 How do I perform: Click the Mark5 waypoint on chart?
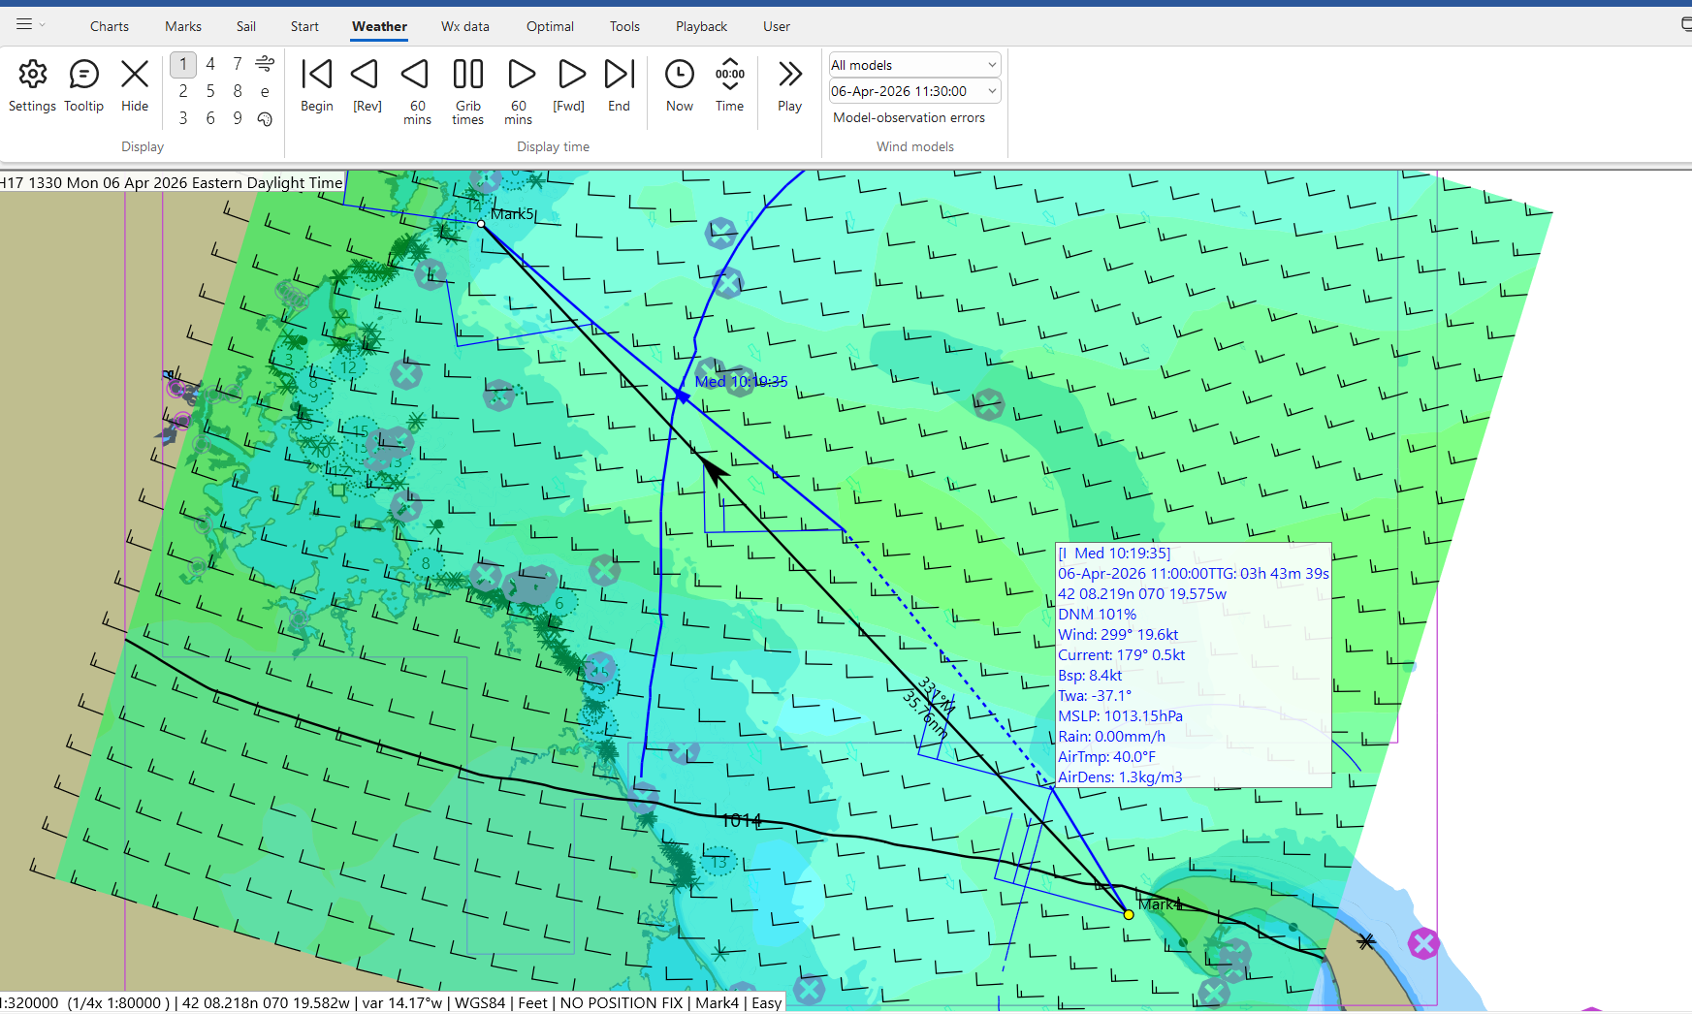(481, 224)
